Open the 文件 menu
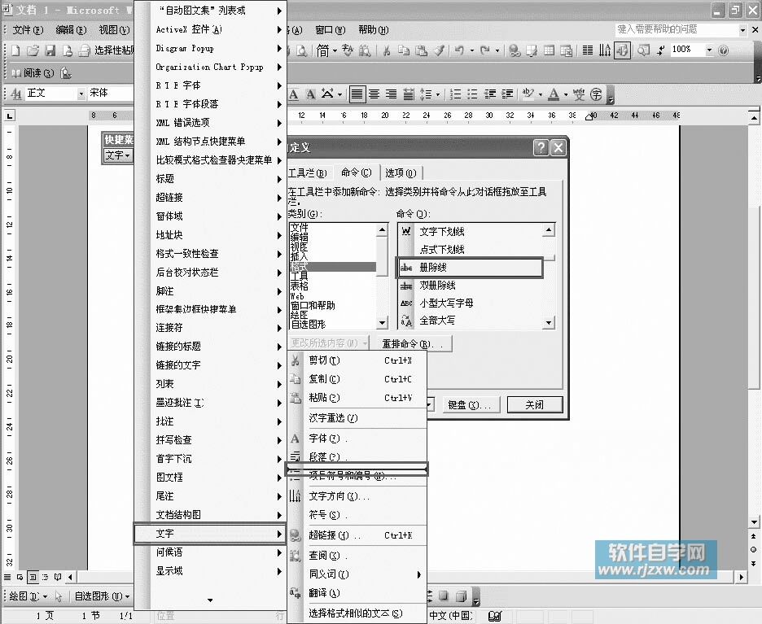Screen dimensions: 762x624 click(x=28, y=30)
